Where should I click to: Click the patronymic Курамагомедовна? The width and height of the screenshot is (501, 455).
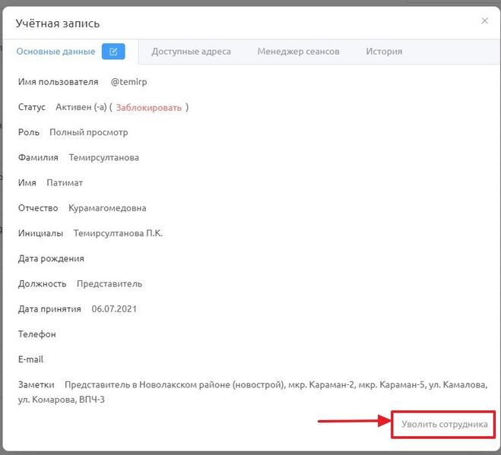pos(107,208)
